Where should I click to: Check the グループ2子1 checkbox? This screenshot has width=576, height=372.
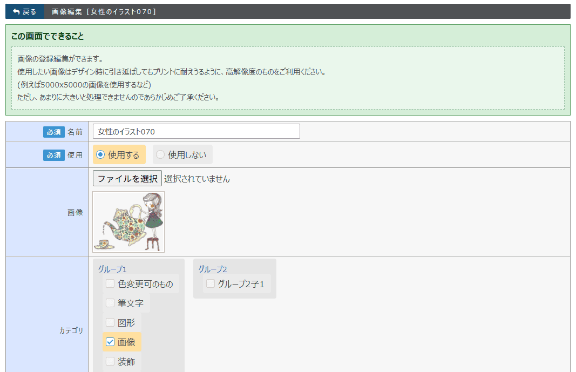211,283
